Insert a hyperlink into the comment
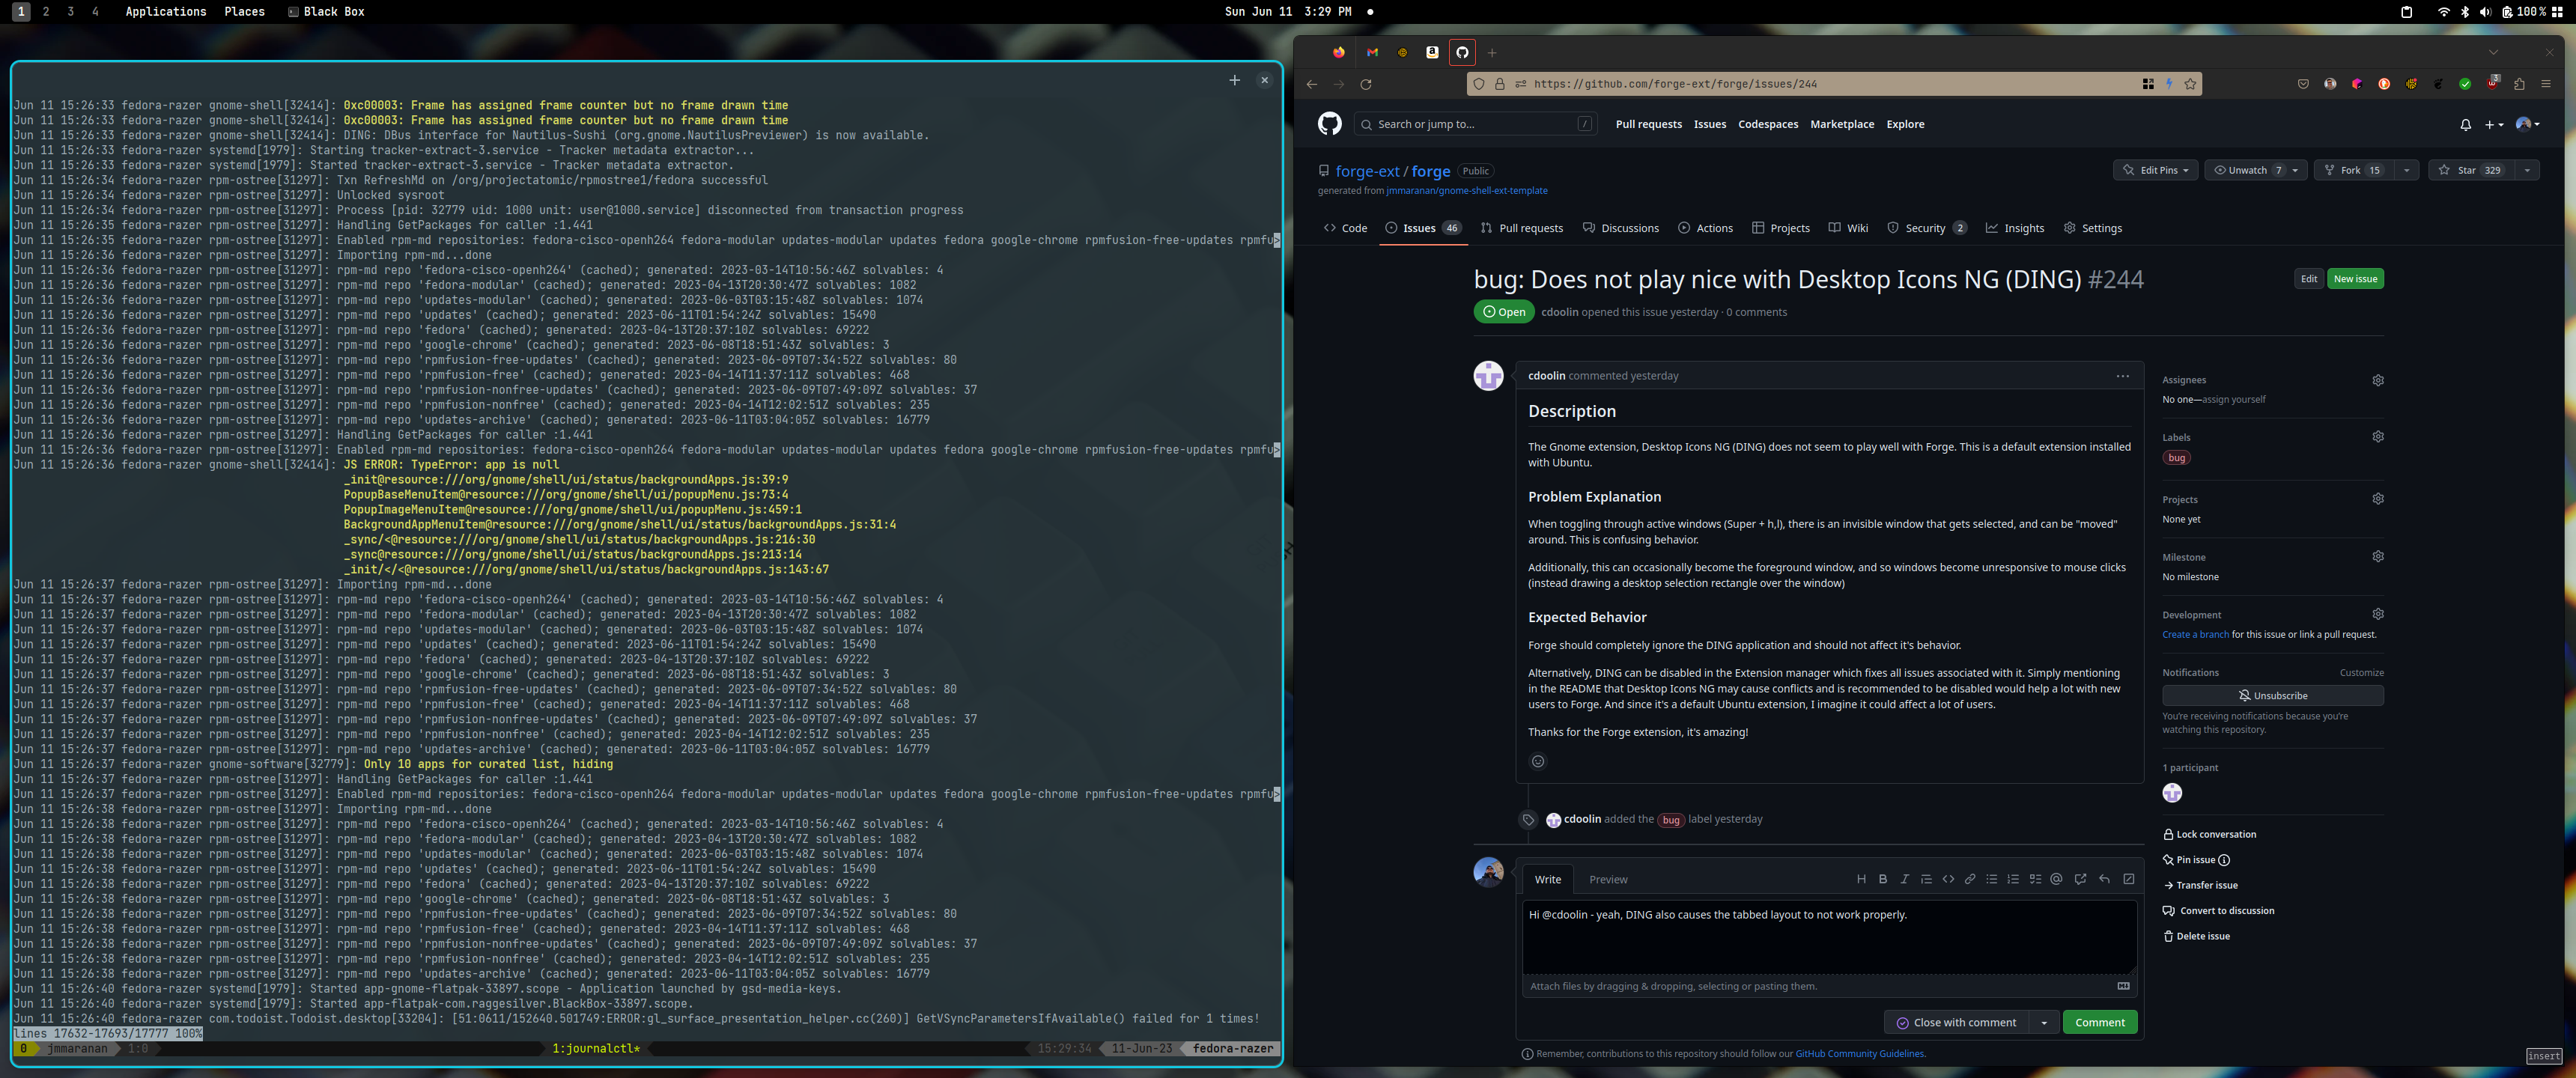Image resolution: width=2576 pixels, height=1078 pixels. tap(1970, 879)
